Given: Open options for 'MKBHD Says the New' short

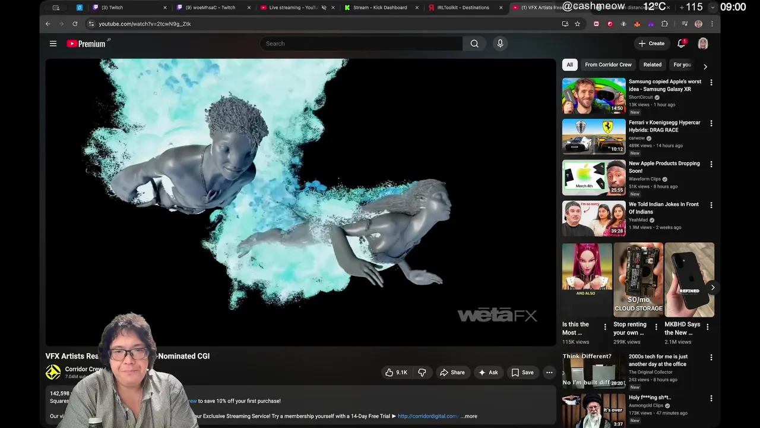Looking at the screenshot, I should click(x=707, y=327).
